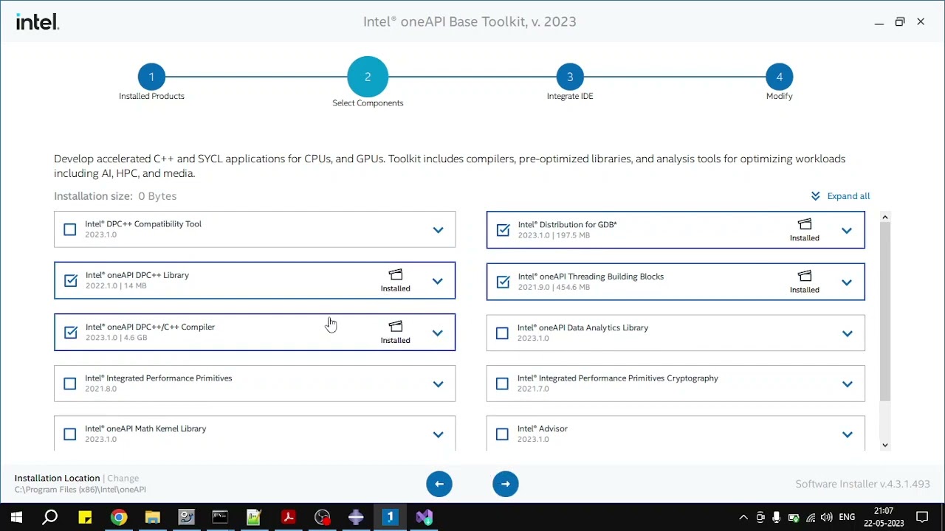Image resolution: width=945 pixels, height=531 pixels.
Task: Uncheck Intel oneAPI DPC++/C++ Compiler checkbox
Action: [71, 333]
